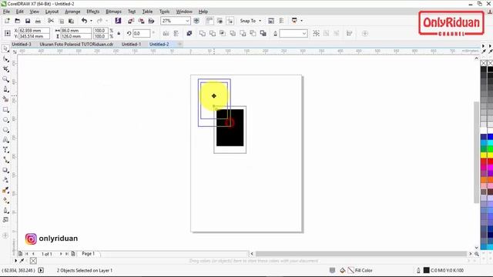Click the Combine objects icon
Screen dimensions: 493x277
tap(189, 33)
